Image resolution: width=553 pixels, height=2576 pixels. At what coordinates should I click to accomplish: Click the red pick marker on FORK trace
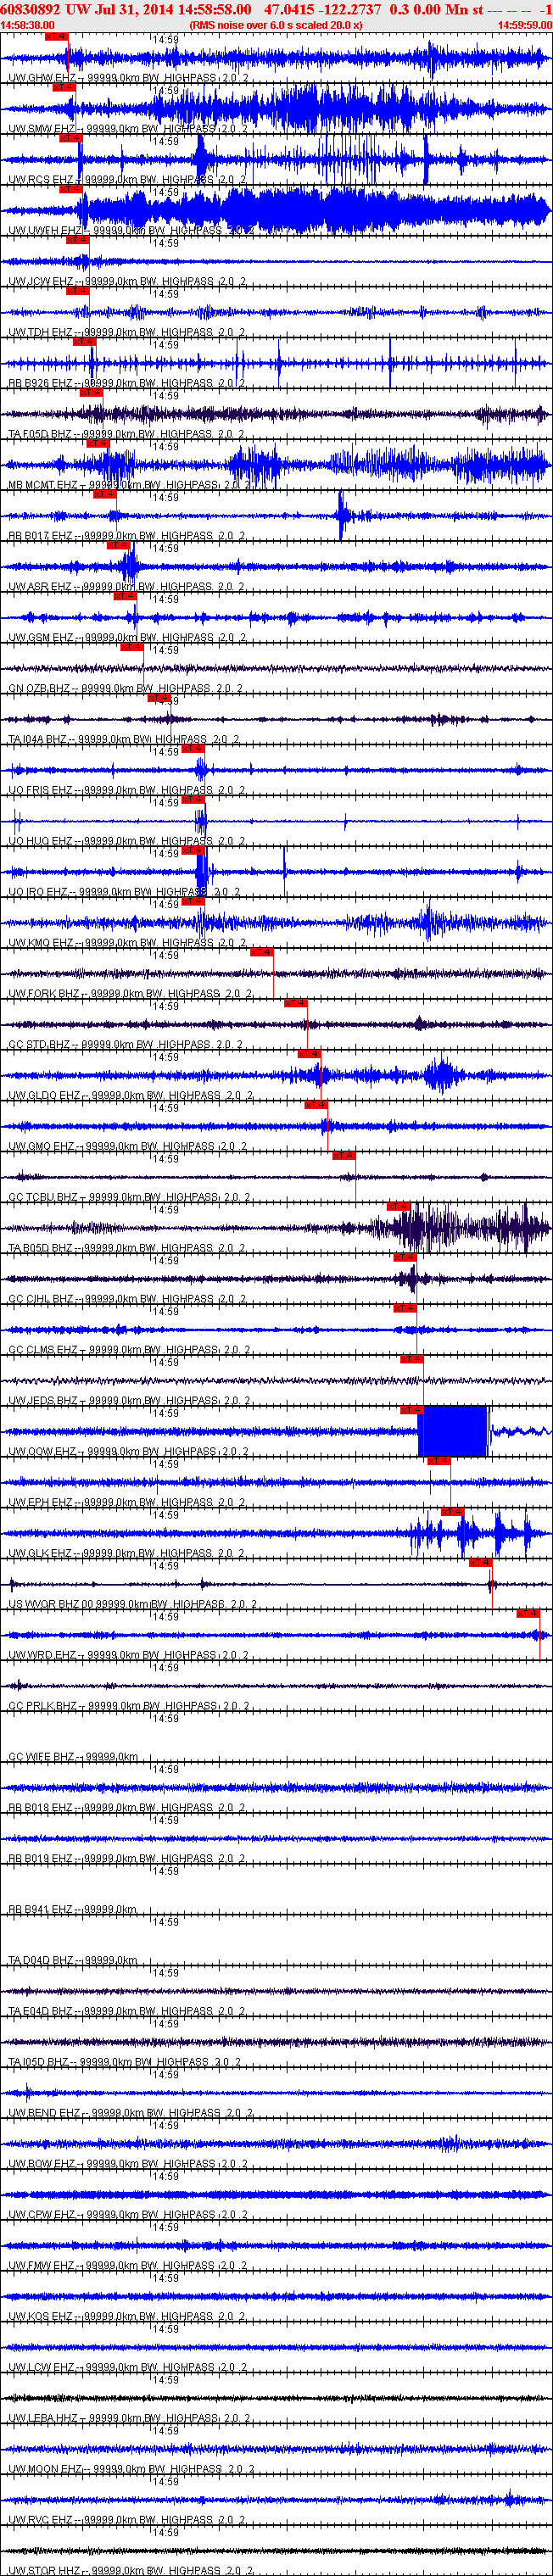(262, 952)
